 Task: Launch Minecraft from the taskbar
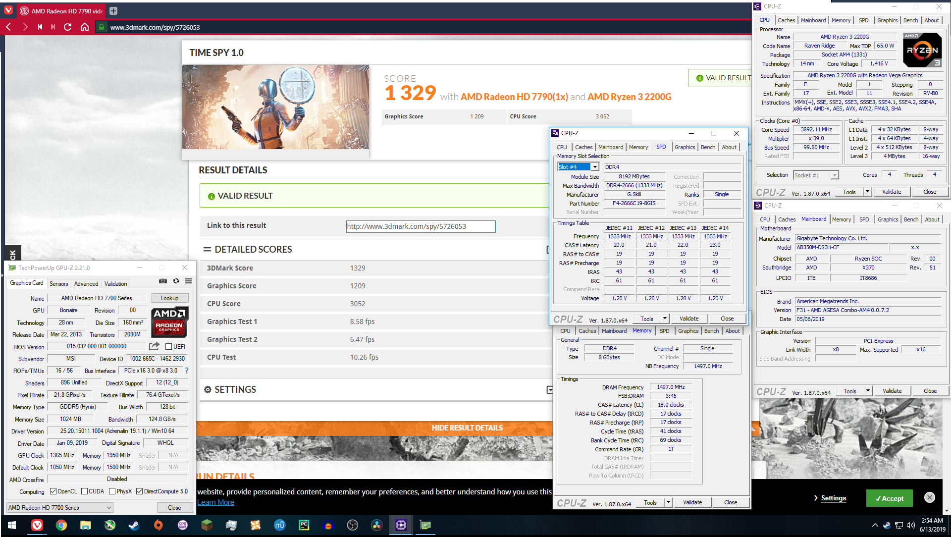click(207, 525)
